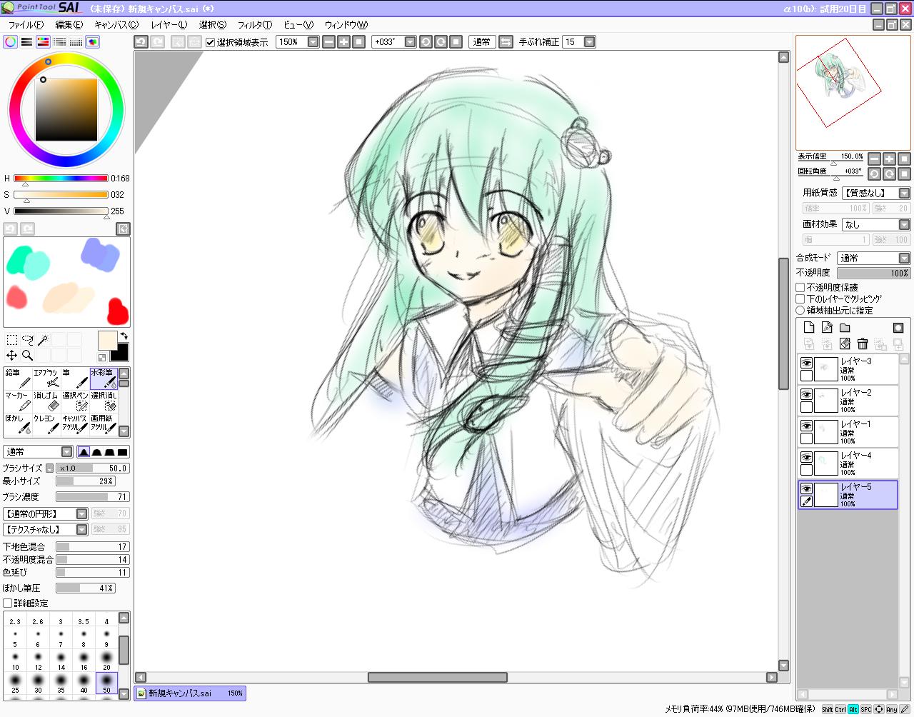Select the ぼかし (blur) tool

pos(18,424)
